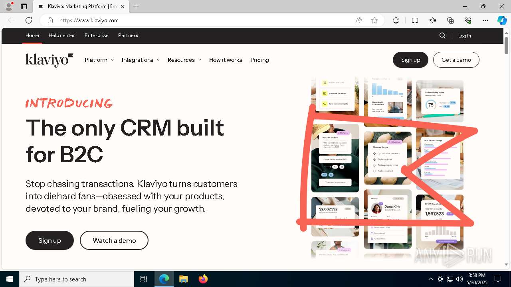Viewport: 511px width, 287px height.
Task: Open the Helpcenter nav link
Action: point(62,35)
